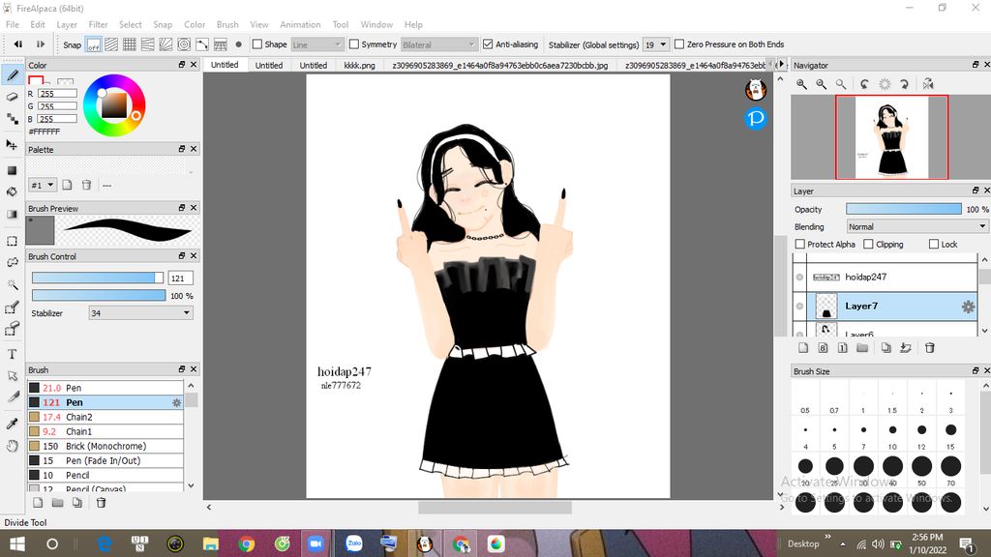
Task: Uncheck the Anti-aliasing checkbox
Action: click(x=488, y=44)
